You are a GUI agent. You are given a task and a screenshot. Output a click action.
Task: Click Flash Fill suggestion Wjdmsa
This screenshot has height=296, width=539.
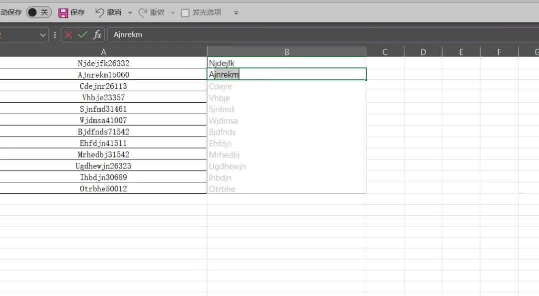(286, 120)
